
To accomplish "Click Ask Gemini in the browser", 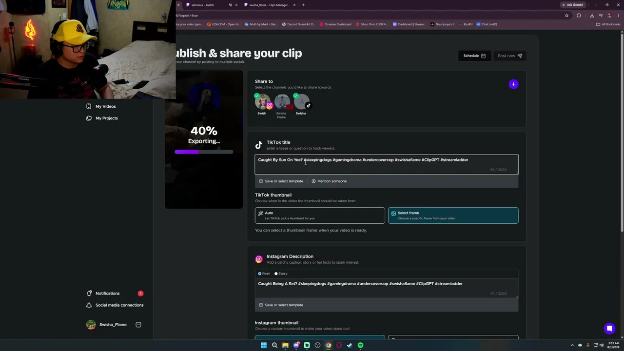I will coord(572,5).
